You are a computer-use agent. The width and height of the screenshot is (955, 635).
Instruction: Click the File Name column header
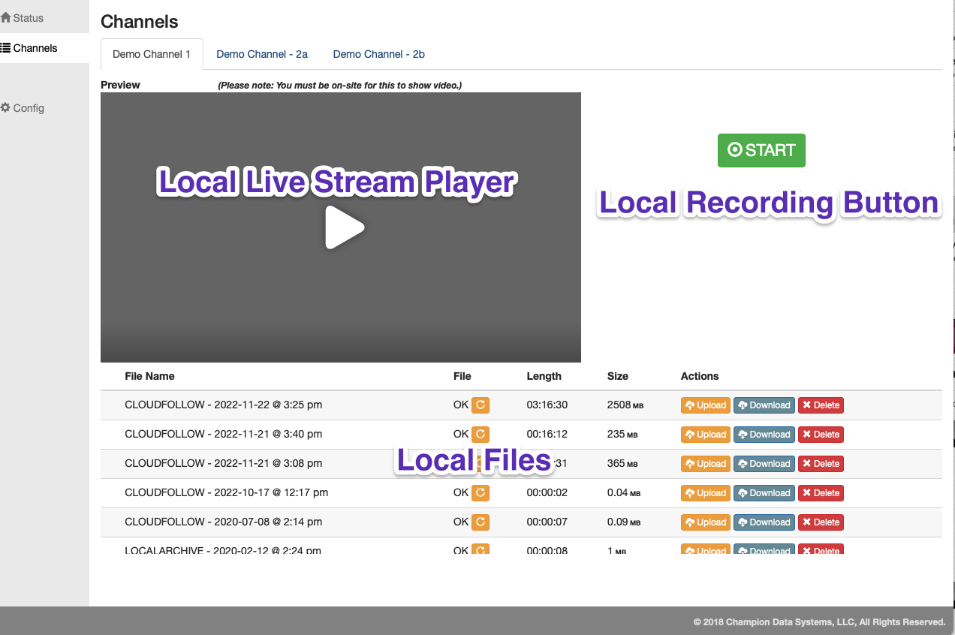149,376
